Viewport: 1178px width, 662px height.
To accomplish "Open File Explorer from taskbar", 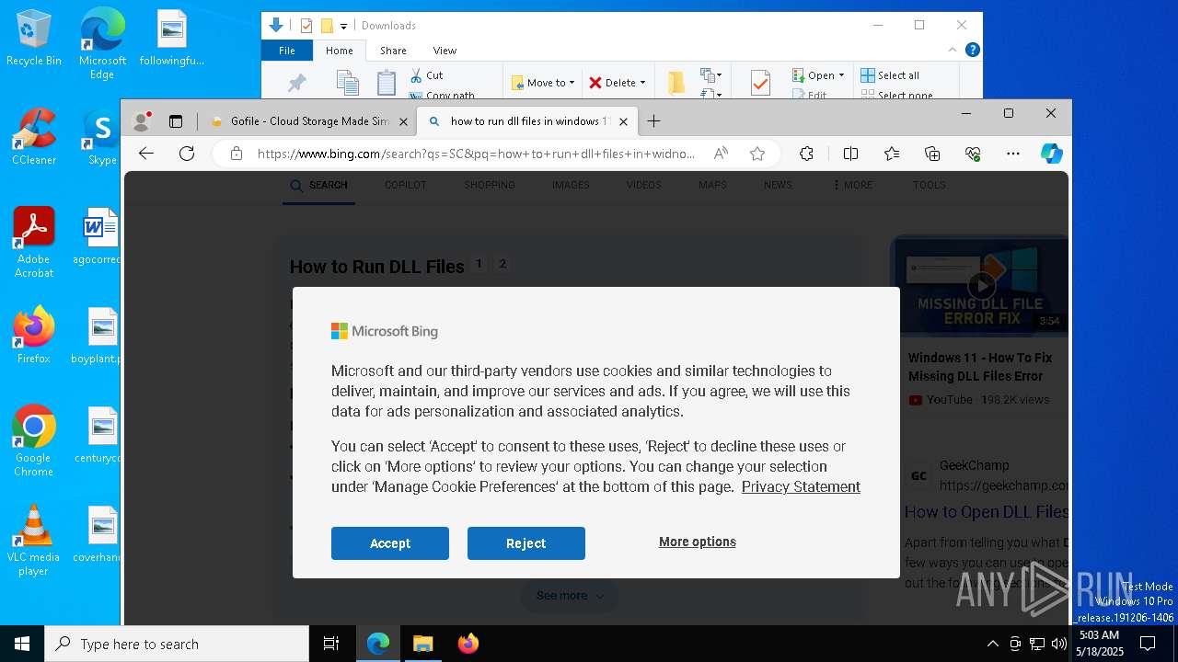I will click(422, 644).
